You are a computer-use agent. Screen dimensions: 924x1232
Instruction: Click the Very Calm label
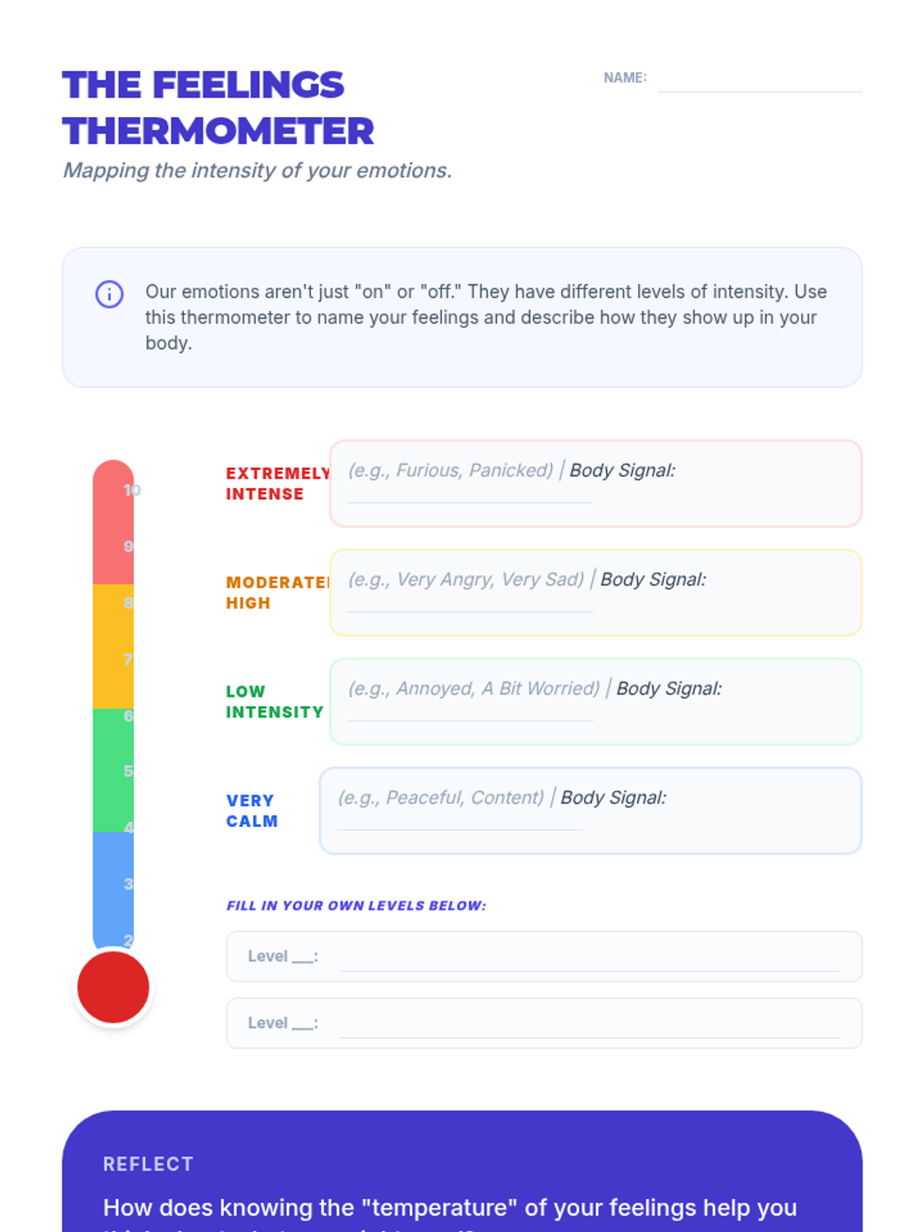pos(252,811)
